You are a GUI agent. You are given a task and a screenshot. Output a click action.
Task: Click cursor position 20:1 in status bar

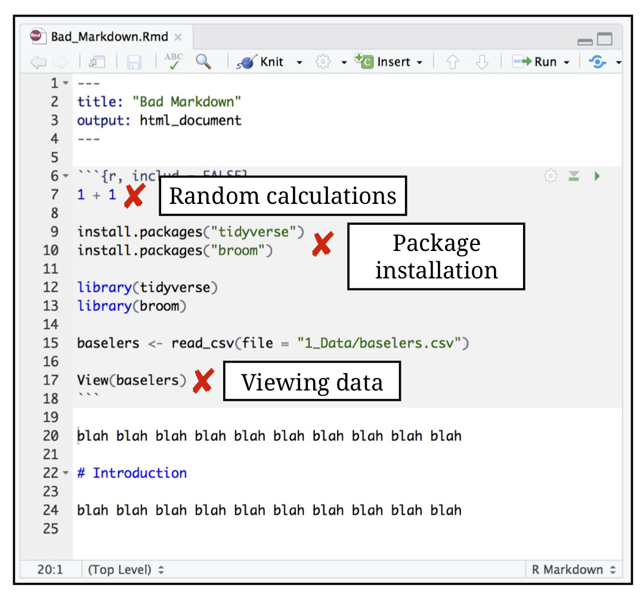point(50,570)
